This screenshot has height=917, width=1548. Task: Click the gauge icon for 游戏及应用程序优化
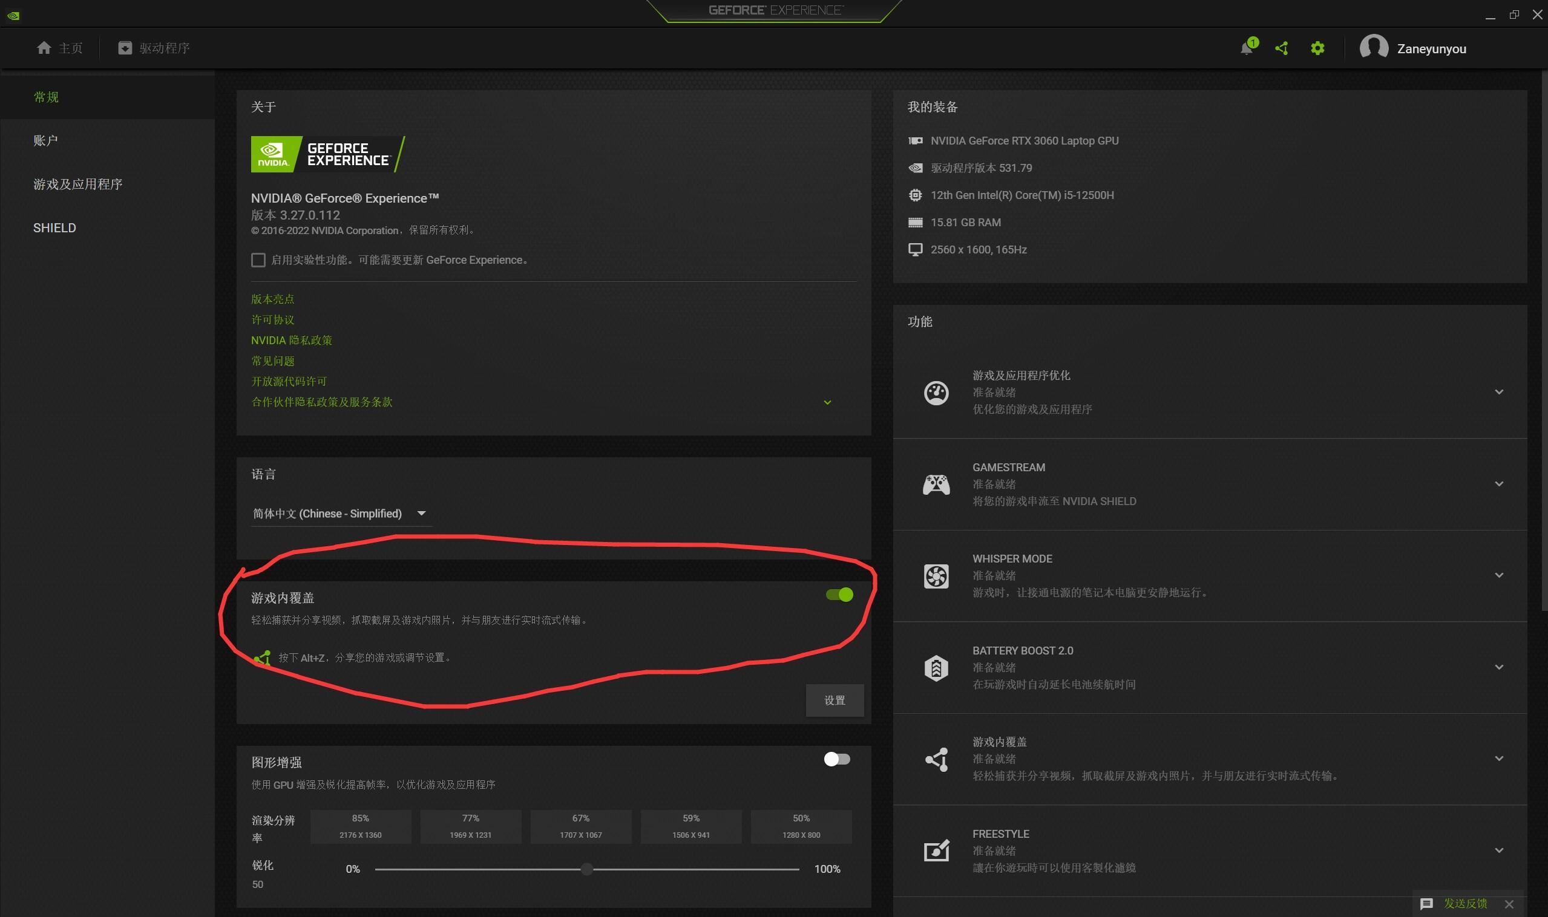tap(936, 393)
